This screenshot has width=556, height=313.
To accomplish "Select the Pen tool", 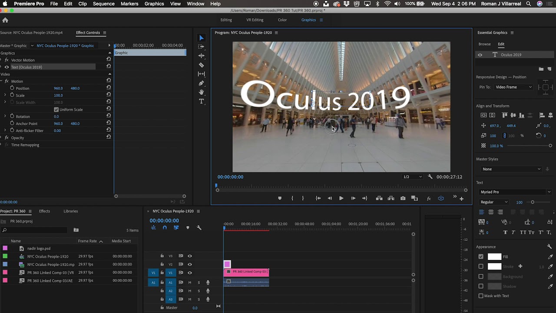I will [x=201, y=83].
